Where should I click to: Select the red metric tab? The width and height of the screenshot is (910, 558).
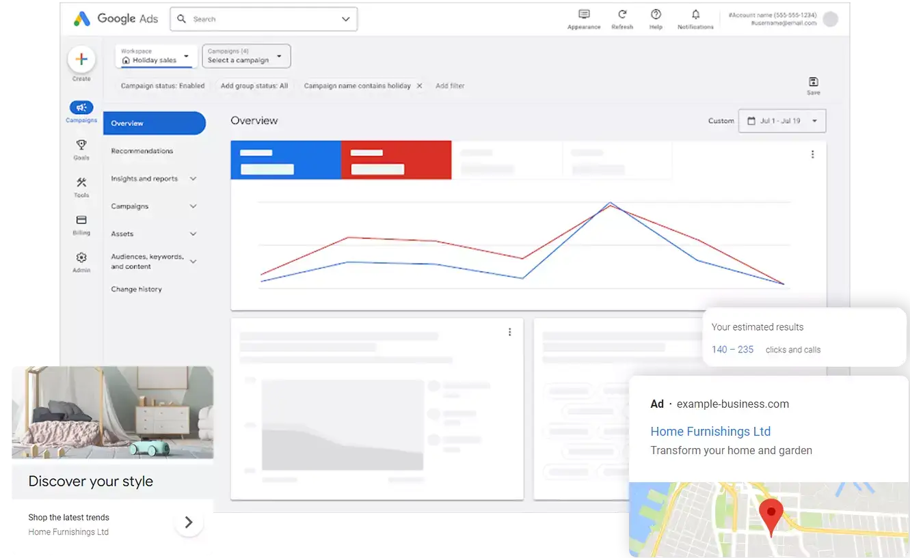point(397,160)
